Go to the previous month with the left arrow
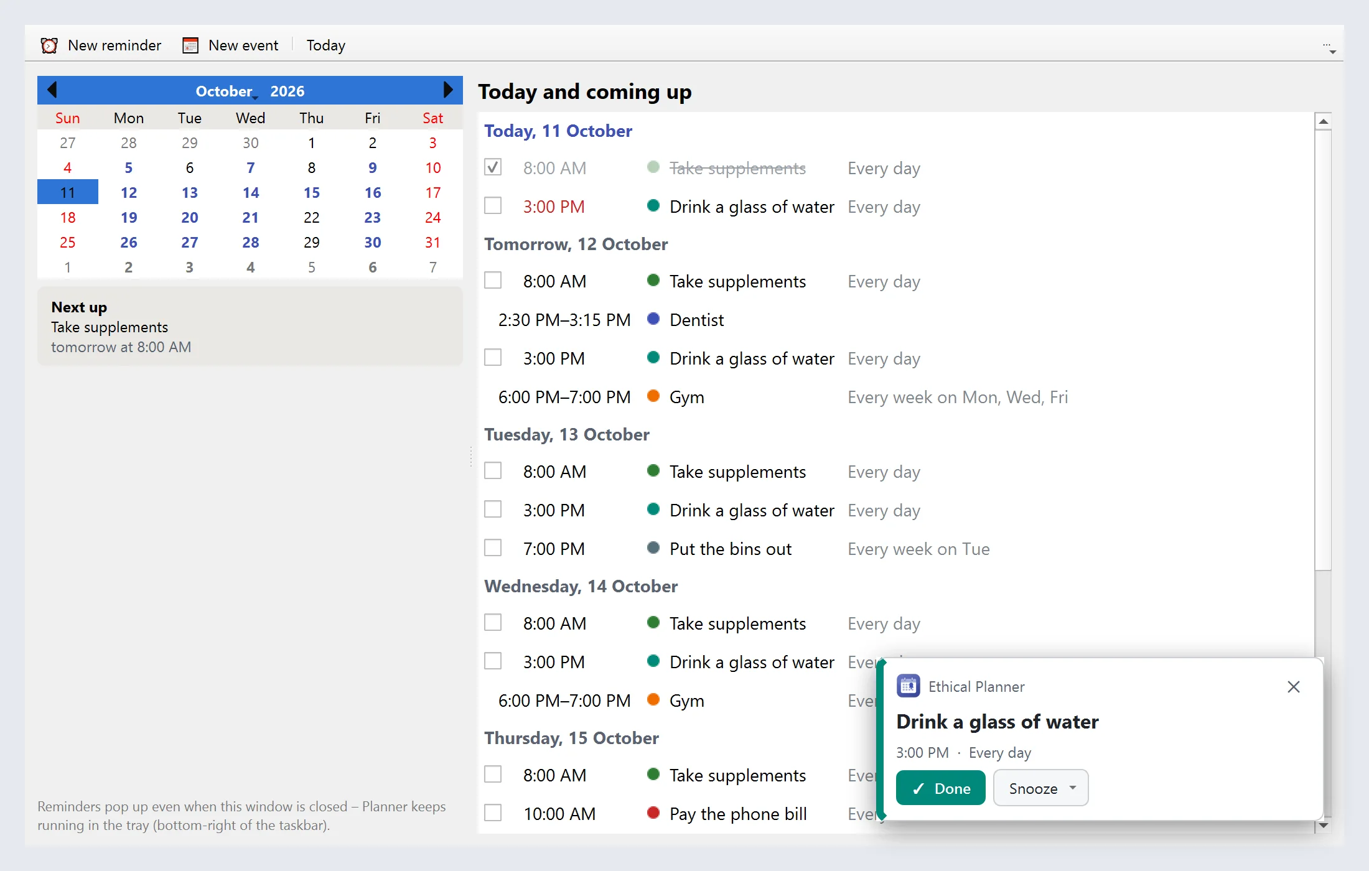The width and height of the screenshot is (1369, 871). [52, 90]
